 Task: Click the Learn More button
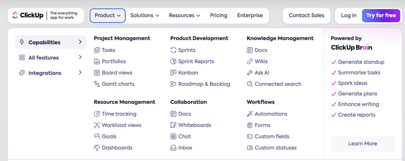pos(363,144)
